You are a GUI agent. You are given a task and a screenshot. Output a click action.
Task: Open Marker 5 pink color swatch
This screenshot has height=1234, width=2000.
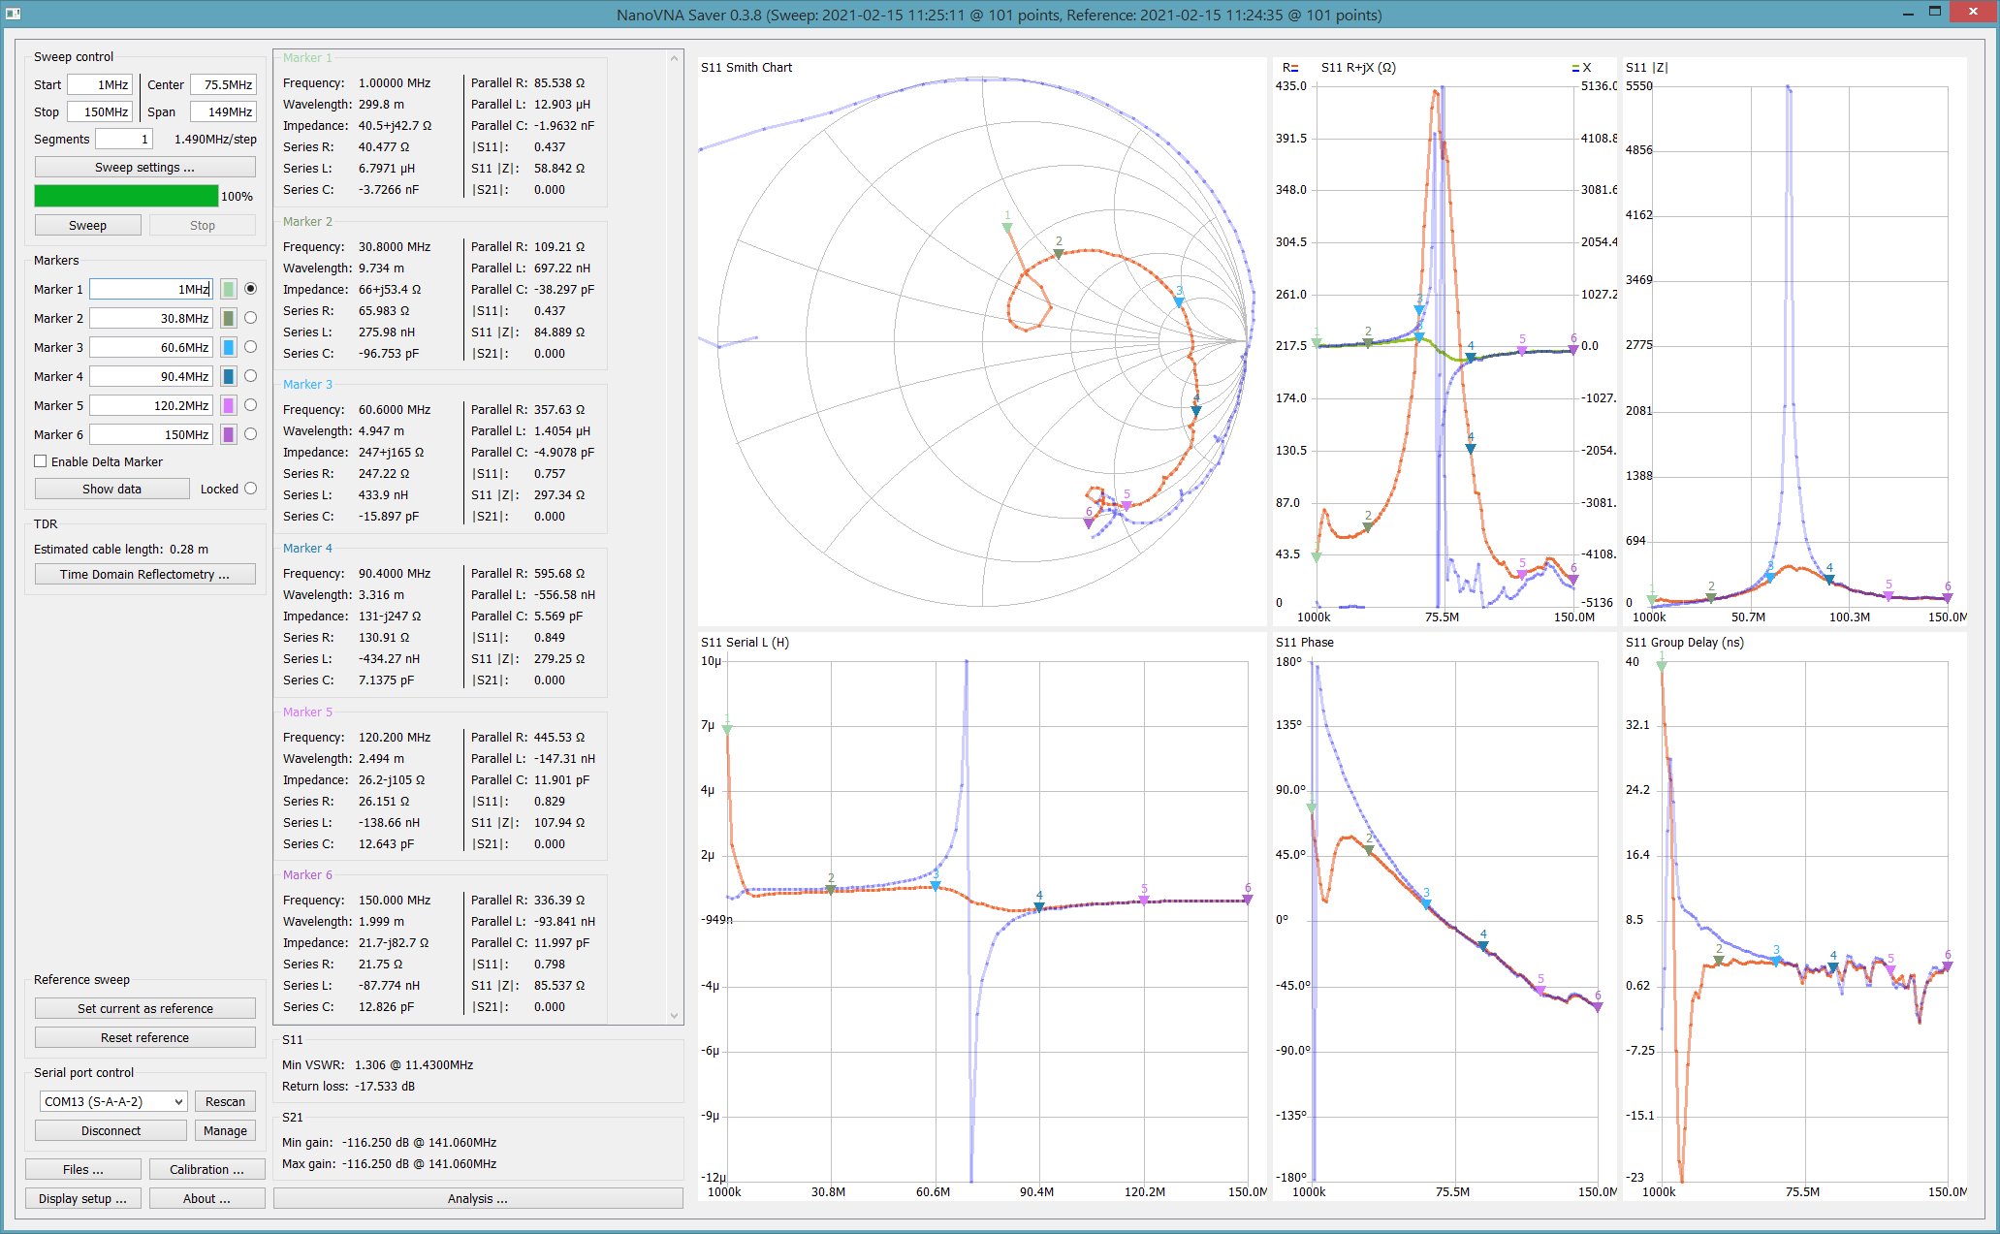coord(229,405)
